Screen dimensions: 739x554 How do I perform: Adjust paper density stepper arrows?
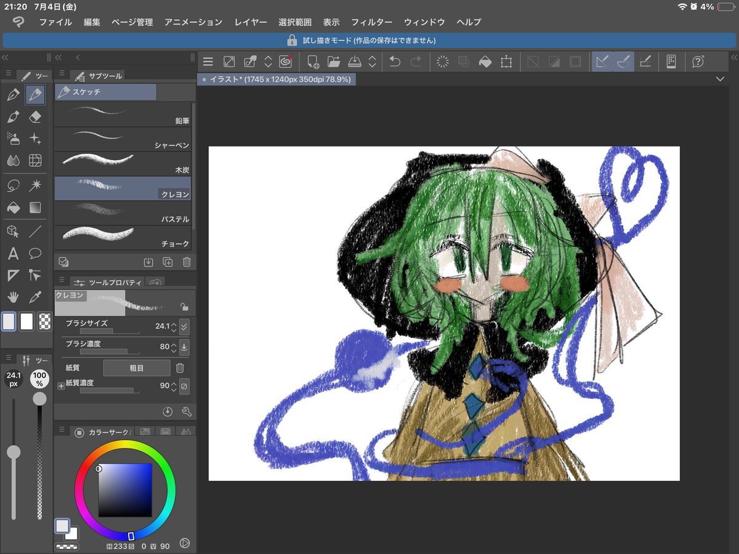point(174,386)
